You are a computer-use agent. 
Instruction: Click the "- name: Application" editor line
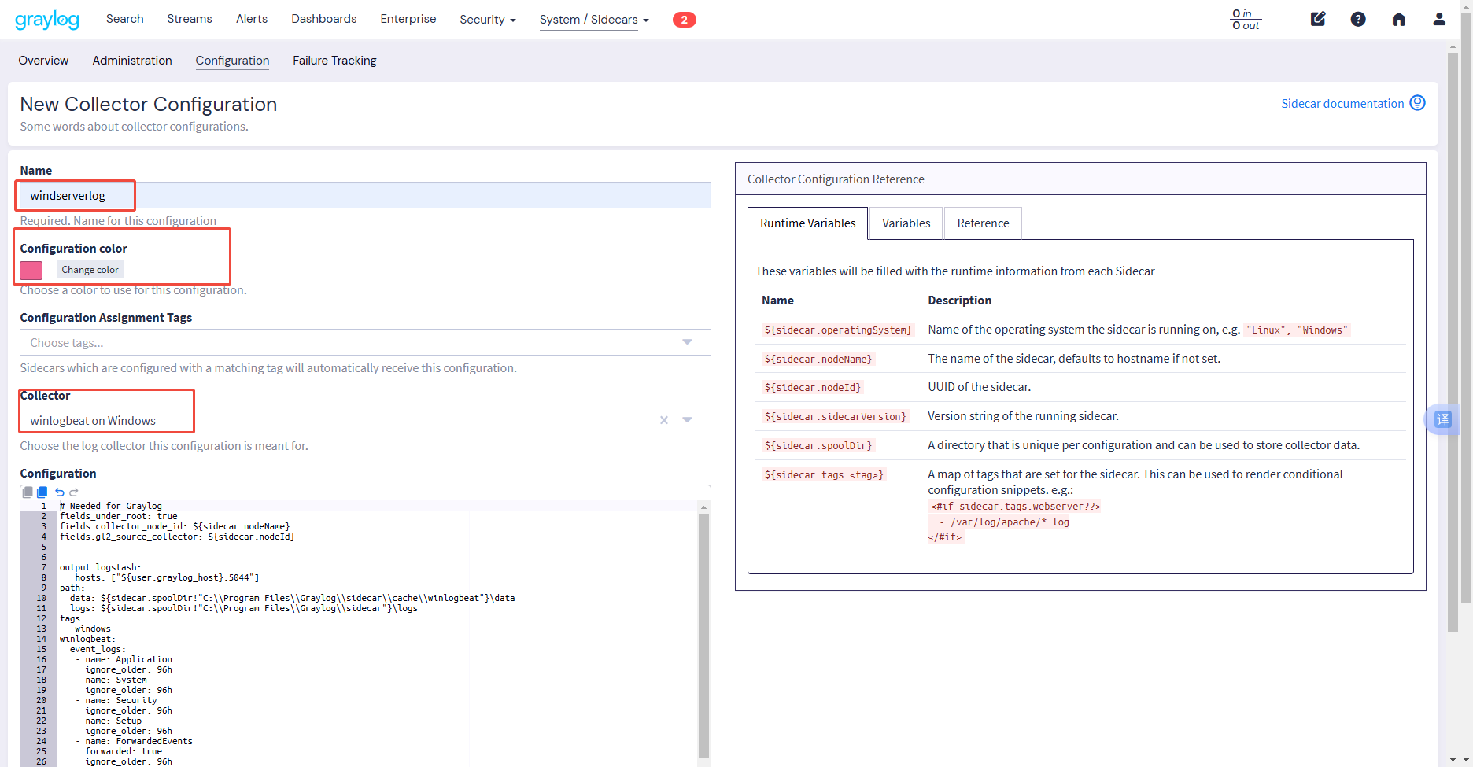(124, 659)
